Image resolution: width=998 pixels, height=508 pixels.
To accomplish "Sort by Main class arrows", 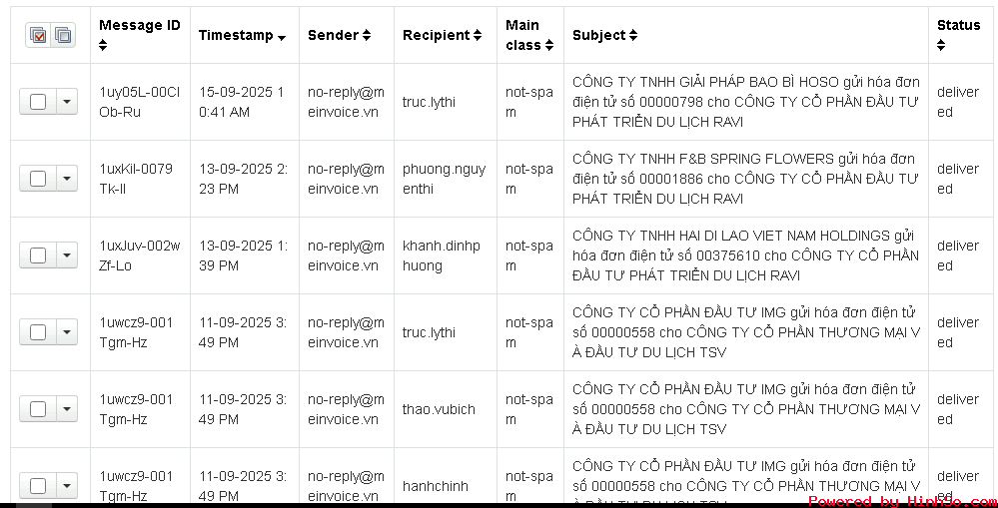I will click(549, 46).
